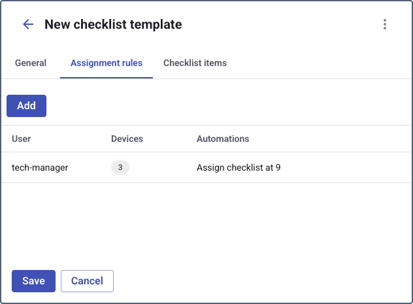Click the User column header
Image resolution: width=413 pixels, height=304 pixels.
point(22,139)
